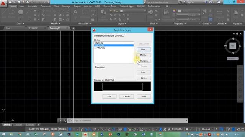Click the Plot printer quick-access icon
Screen dimensions: 245x137
(28, 2)
